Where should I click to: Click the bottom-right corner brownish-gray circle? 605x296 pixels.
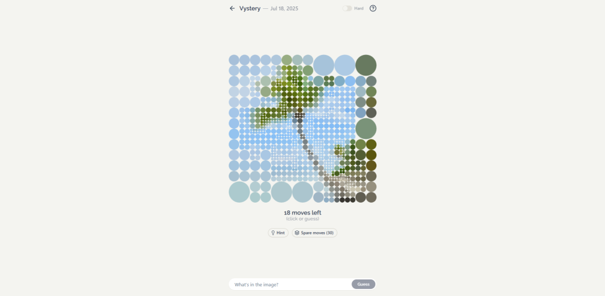[371, 197]
